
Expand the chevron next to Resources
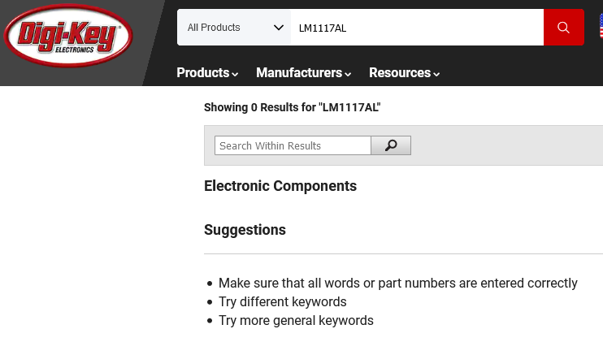(436, 74)
